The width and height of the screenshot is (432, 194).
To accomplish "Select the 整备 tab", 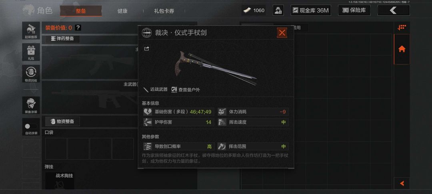I will click(81, 11).
